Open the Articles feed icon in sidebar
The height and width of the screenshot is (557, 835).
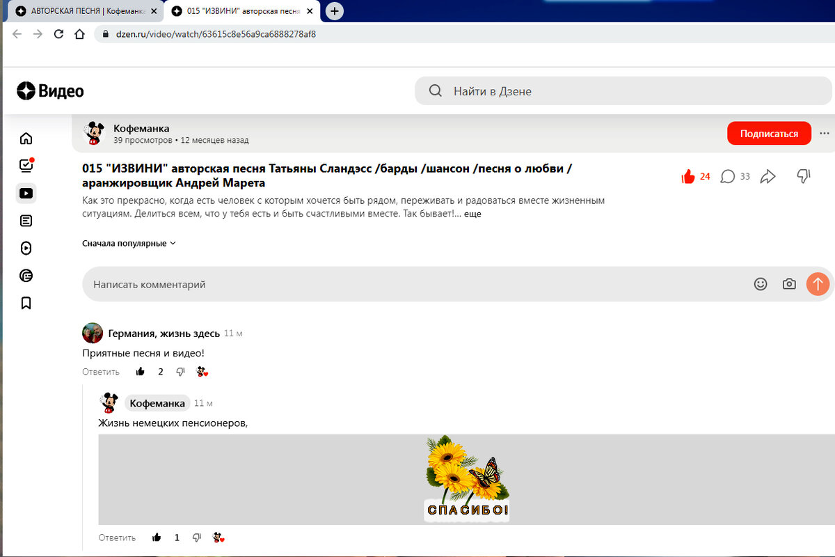coord(26,220)
